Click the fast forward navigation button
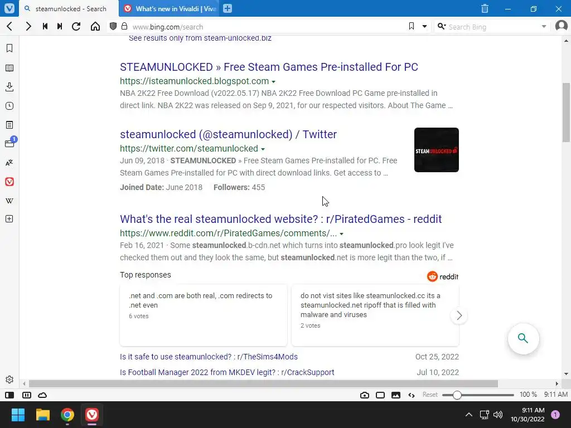Viewport: 571px width, 428px height. coord(60,26)
